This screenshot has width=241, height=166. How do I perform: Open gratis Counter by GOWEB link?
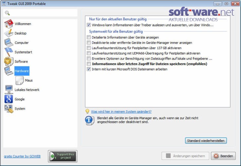(x=22, y=156)
